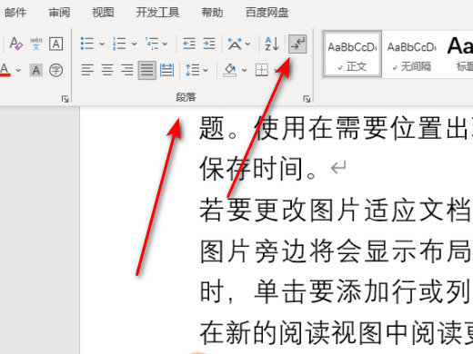Screen dimensions: 473x354
Task: Open Asian Layout tool
Action: 235,44
